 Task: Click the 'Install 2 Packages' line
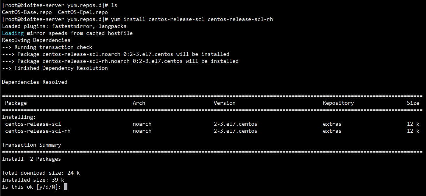(32, 159)
